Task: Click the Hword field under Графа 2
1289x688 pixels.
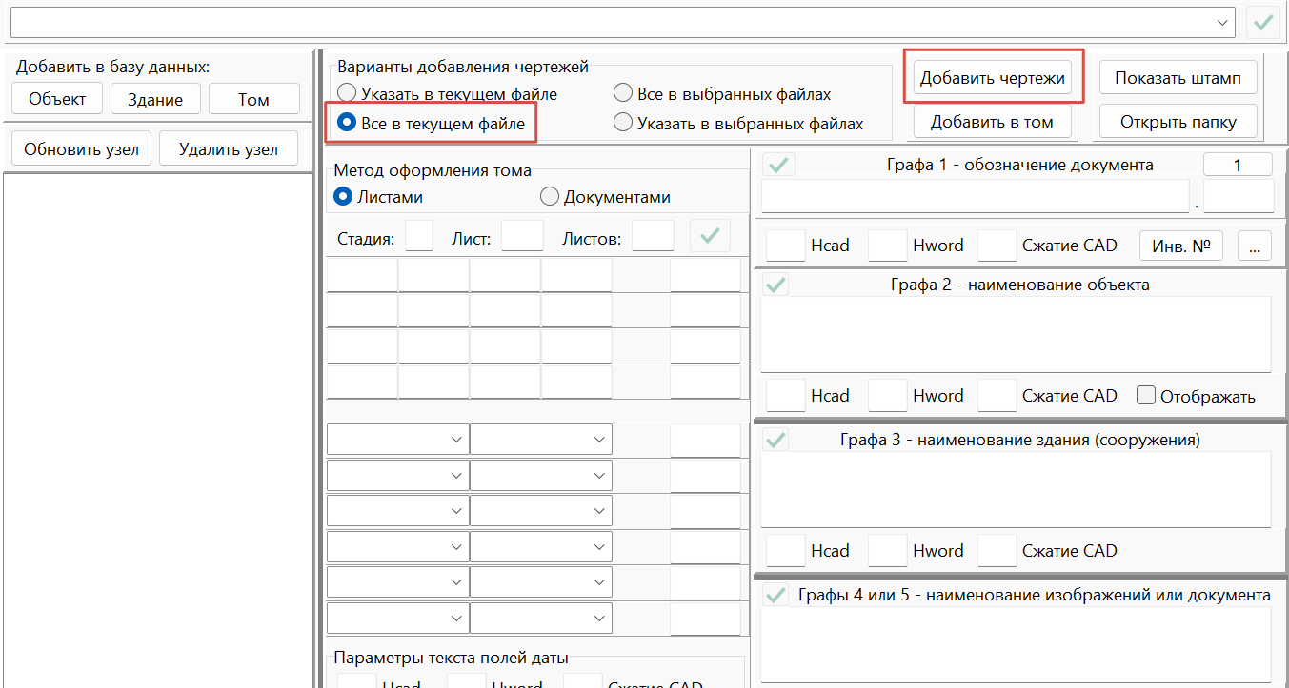Action: coord(887,395)
